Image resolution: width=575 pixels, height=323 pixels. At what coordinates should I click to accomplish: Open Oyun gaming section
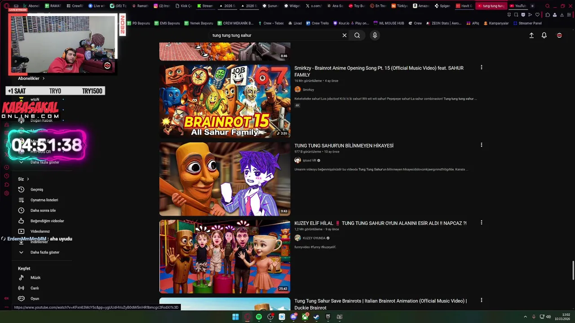point(35,299)
